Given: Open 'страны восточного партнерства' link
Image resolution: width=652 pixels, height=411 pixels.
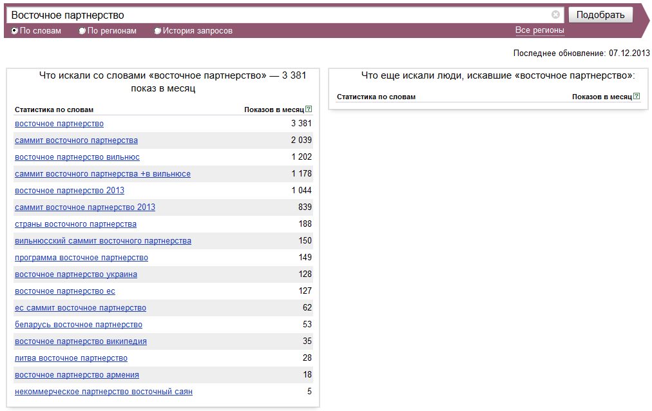Looking at the screenshot, I should click(x=75, y=224).
